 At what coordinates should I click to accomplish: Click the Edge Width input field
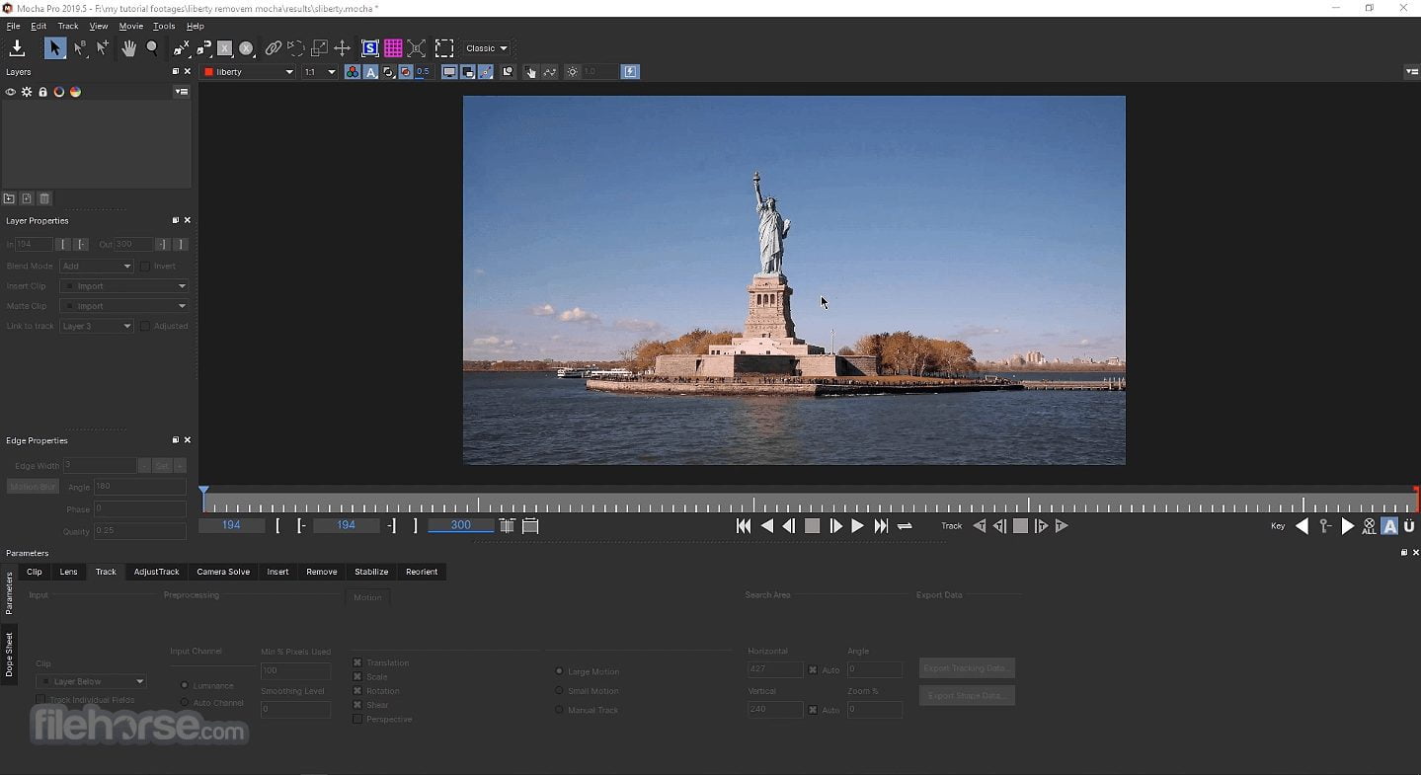[100, 465]
